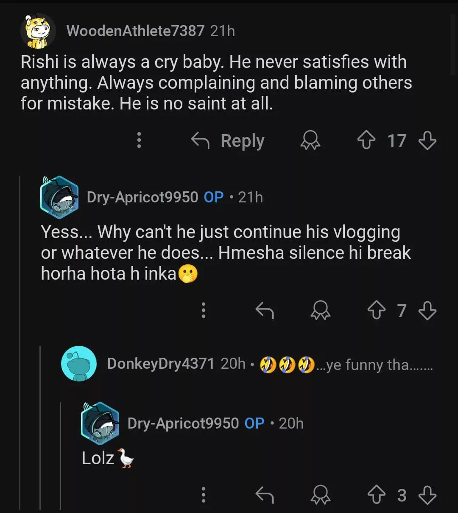Open WoodenAthlete7387's user profile

135,31
